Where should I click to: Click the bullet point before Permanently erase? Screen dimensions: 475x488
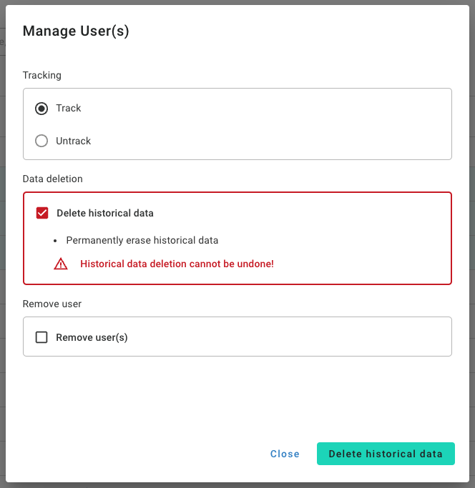click(55, 241)
